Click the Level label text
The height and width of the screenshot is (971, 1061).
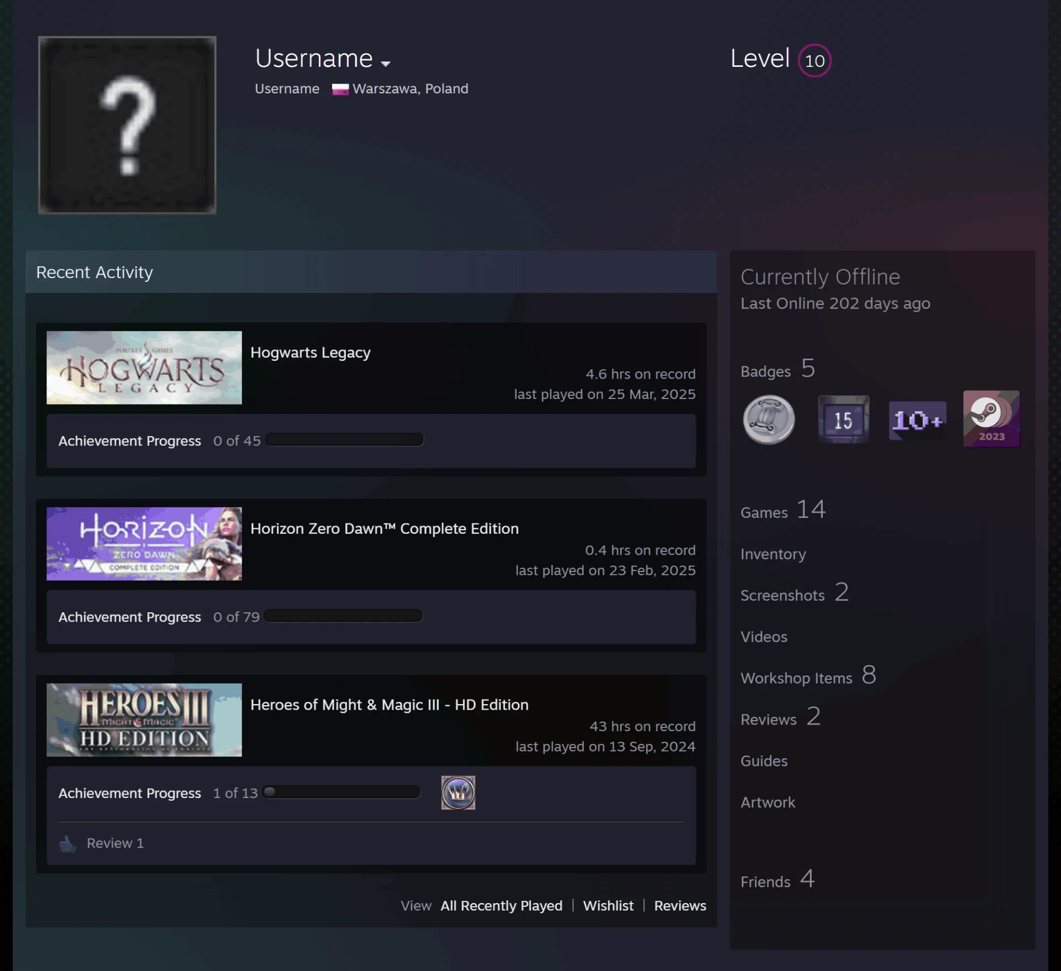760,59
